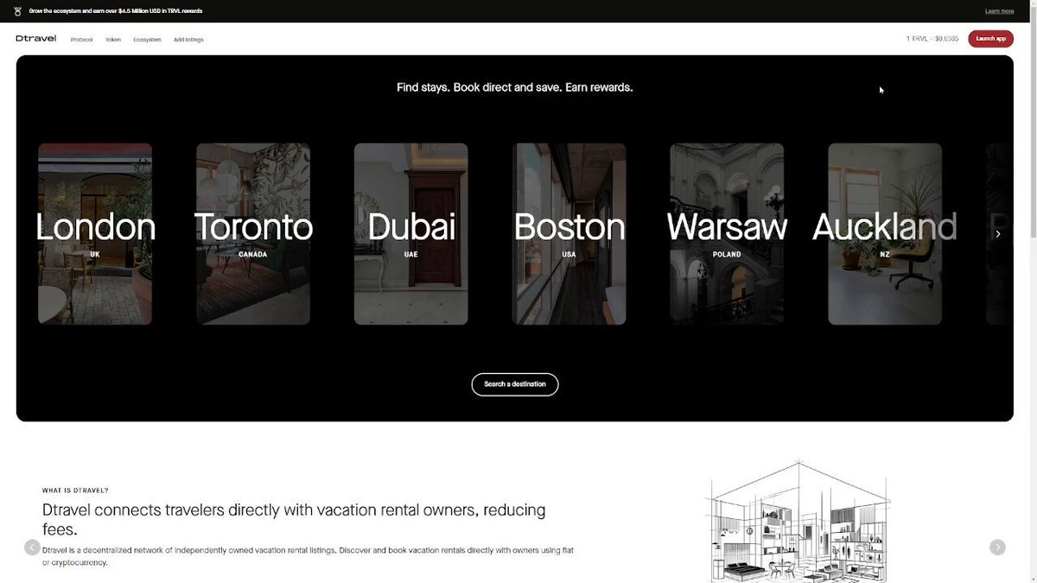Click the Search a destination button
This screenshot has width=1037, height=583.
point(515,384)
